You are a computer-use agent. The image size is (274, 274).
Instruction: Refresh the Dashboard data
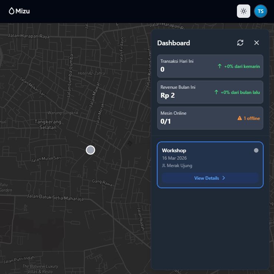click(x=240, y=43)
